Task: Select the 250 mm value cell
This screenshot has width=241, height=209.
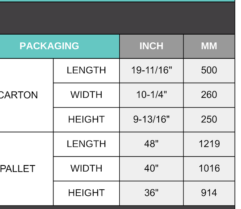Action: [209, 120]
